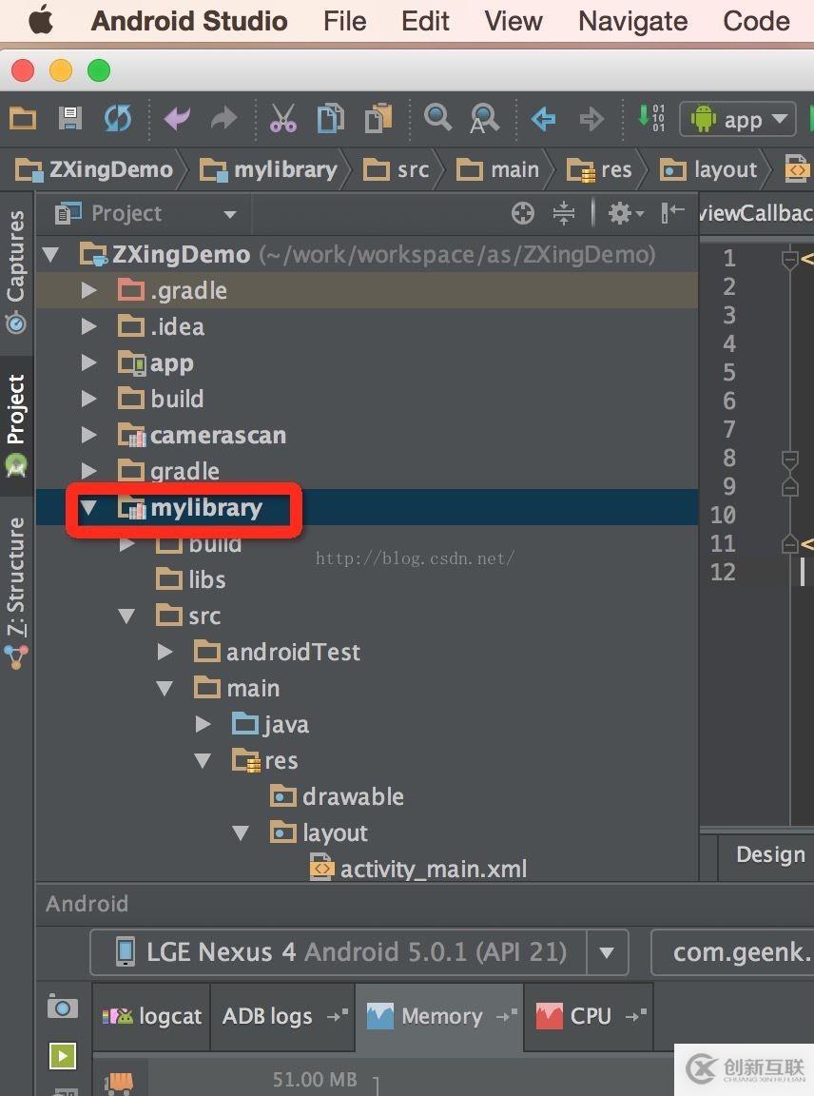Viewport: 814px width, 1096px height.
Task: Open the com.geenk process dropdown
Action: [733, 951]
